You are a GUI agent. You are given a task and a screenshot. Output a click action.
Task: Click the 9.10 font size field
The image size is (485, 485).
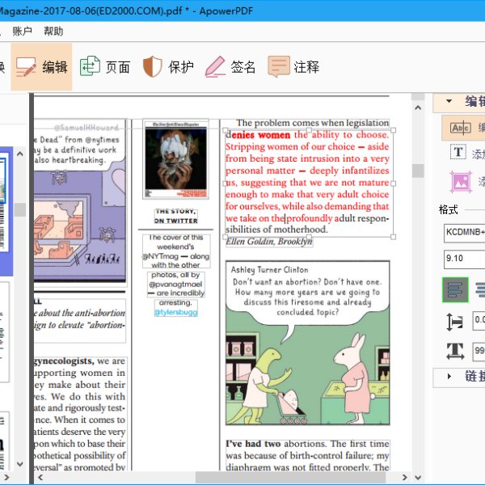point(464,259)
